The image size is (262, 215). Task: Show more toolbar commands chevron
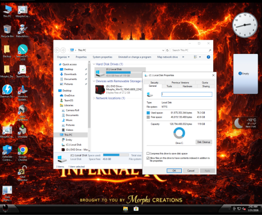[183, 57]
